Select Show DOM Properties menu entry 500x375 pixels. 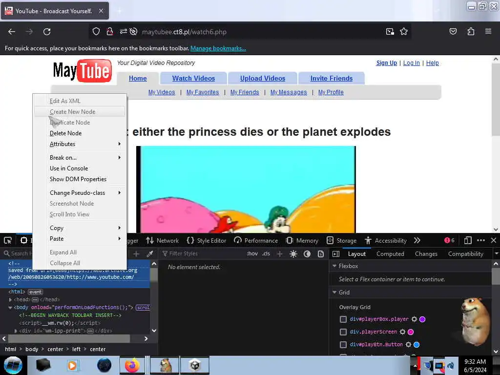pos(80,179)
